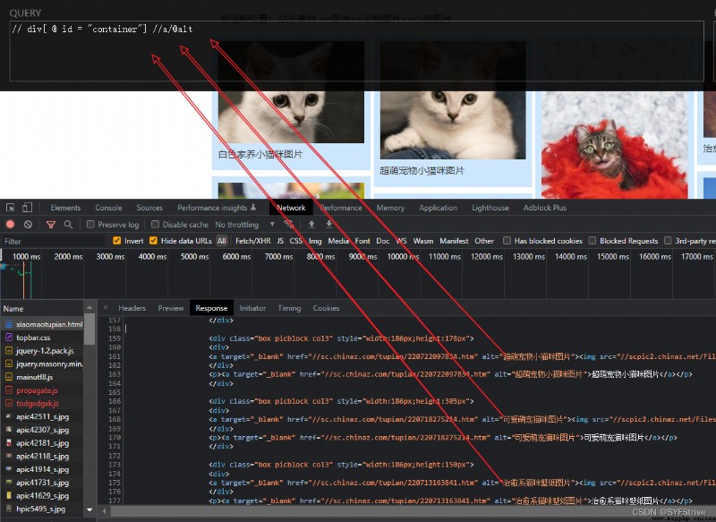Switch to the Memory tab

click(390, 208)
